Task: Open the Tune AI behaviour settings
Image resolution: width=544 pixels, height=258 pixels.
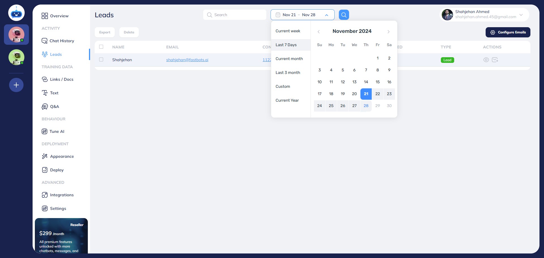Action: point(56,131)
